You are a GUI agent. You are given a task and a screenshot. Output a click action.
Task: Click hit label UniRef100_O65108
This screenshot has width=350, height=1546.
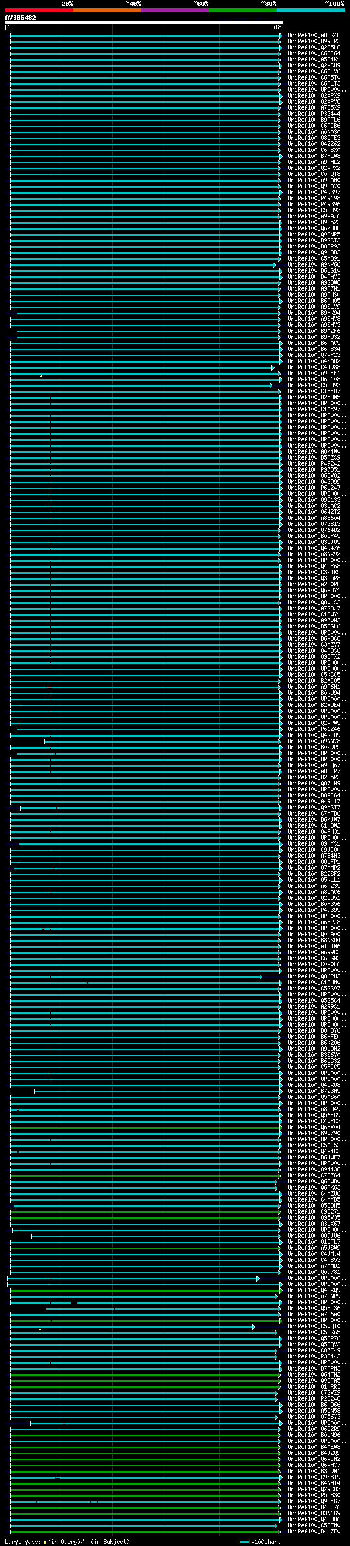tap(313, 380)
